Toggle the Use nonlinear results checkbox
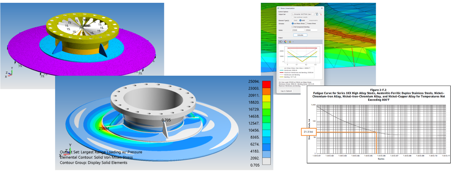This screenshot has height=173, width=451. click(293, 17)
